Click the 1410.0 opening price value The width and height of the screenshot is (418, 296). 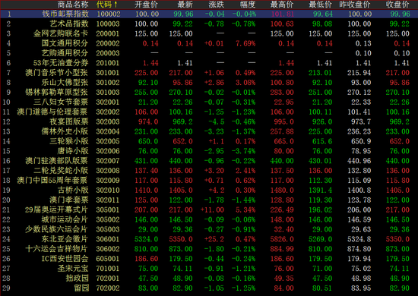[x=147, y=191]
